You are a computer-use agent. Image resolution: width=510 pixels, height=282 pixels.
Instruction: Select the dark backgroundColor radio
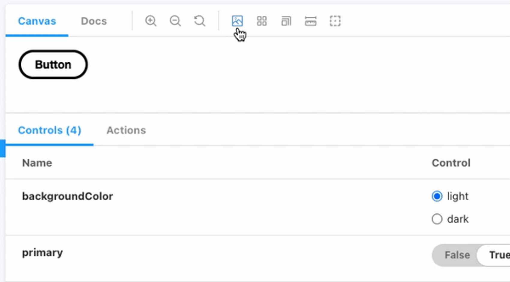437,219
